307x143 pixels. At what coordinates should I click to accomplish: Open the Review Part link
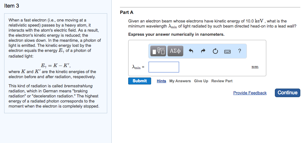point(222,81)
